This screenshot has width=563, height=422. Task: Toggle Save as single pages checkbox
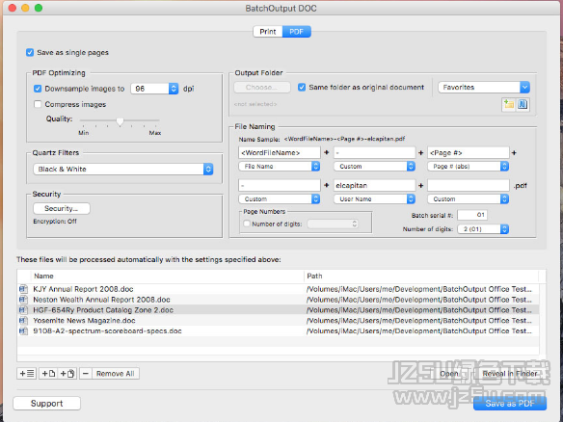coord(30,52)
